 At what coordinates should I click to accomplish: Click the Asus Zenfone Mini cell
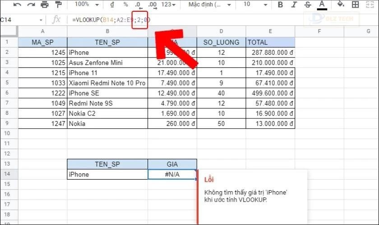point(107,63)
